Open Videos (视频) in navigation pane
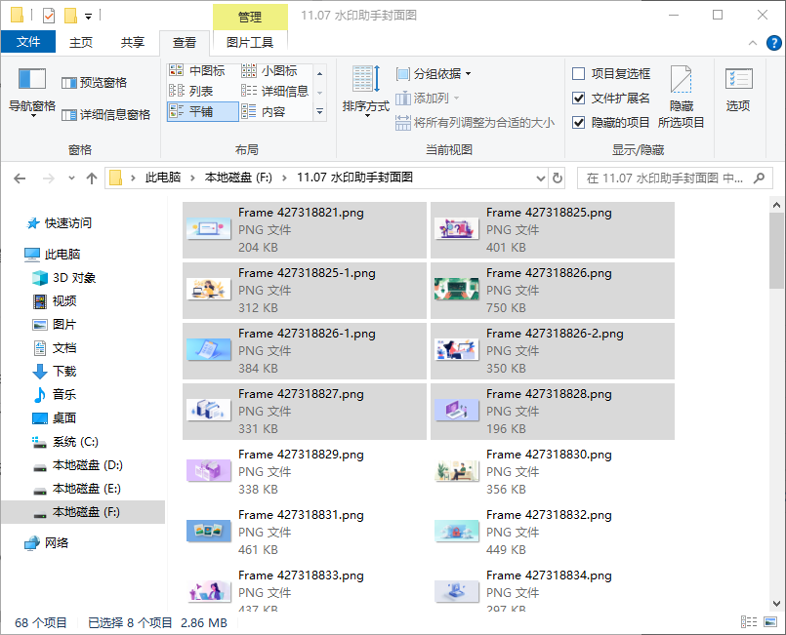Screen dimensions: 786x635 click(x=55, y=301)
